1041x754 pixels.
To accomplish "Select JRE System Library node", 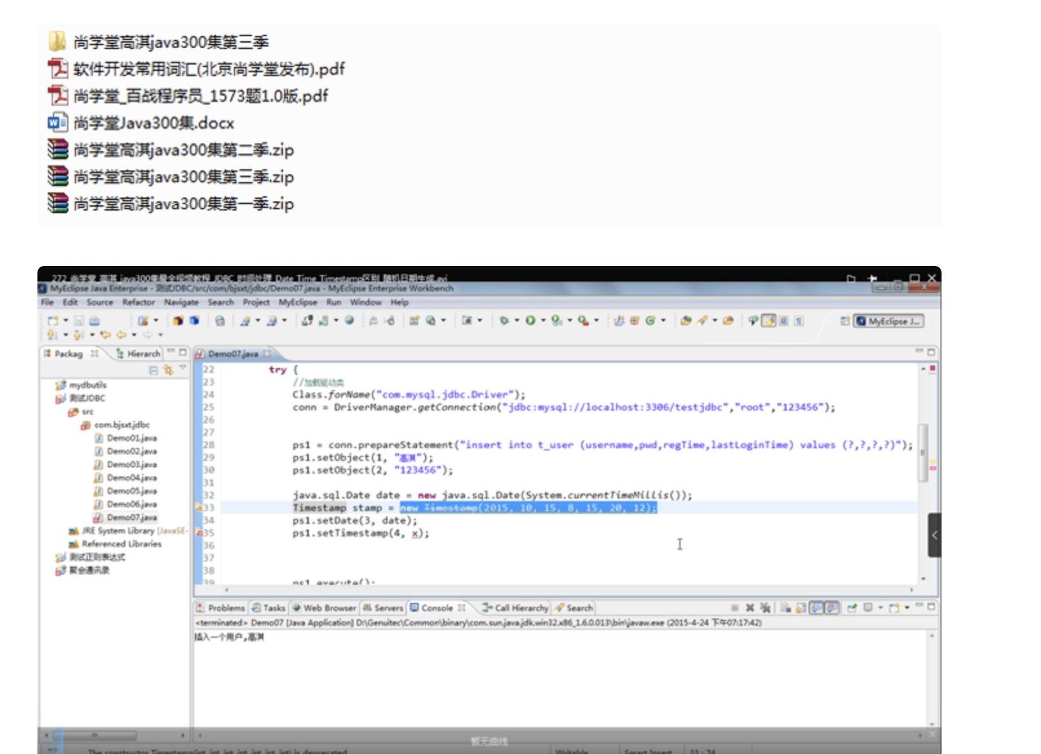I will [x=127, y=531].
